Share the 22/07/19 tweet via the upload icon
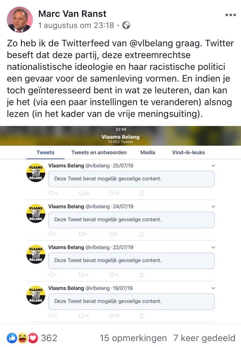Viewport: 241px width, 347px height. pos(142,275)
